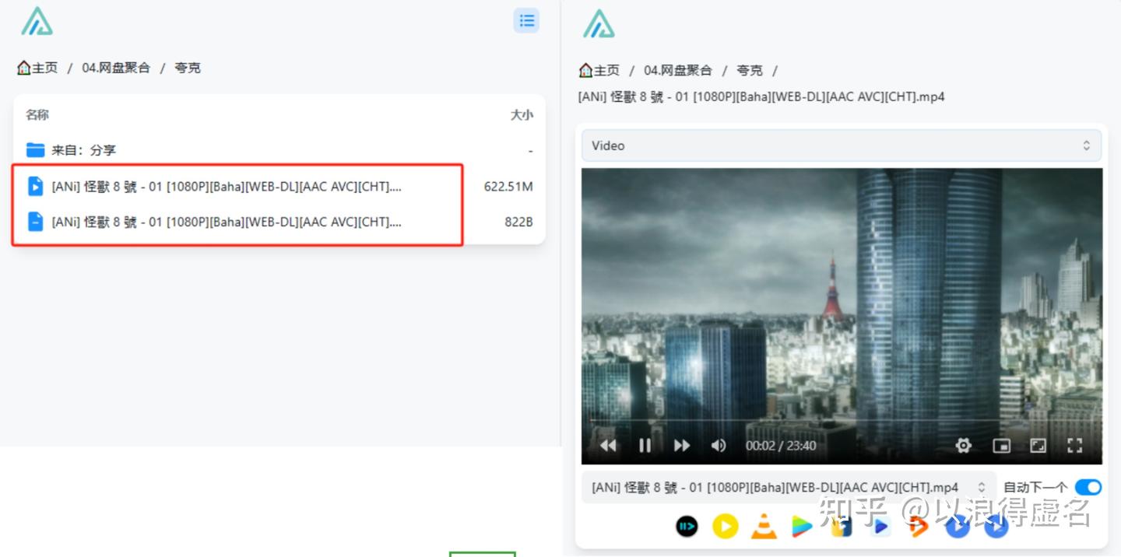Click the yellow circular external player icon
The image size is (1121, 557).
point(725,526)
